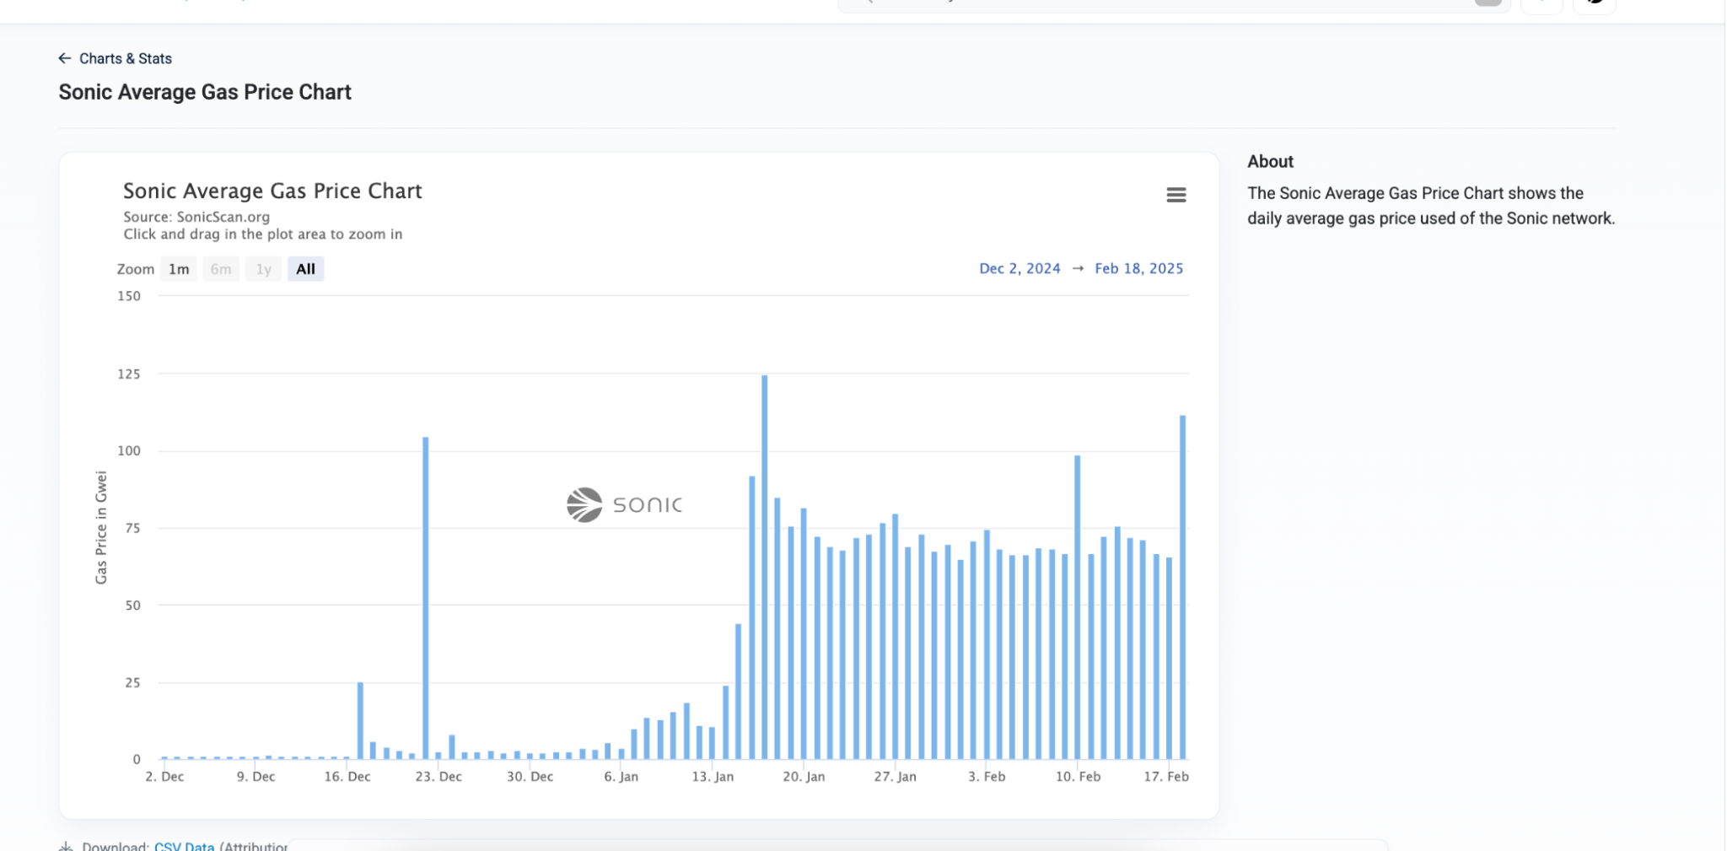This screenshot has height=851, width=1727.
Task: Select the 1y zoom range
Action: 264,269
